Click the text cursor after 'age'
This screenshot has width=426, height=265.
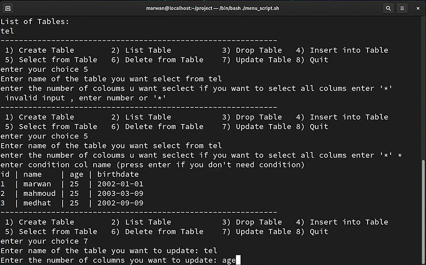(x=238, y=260)
